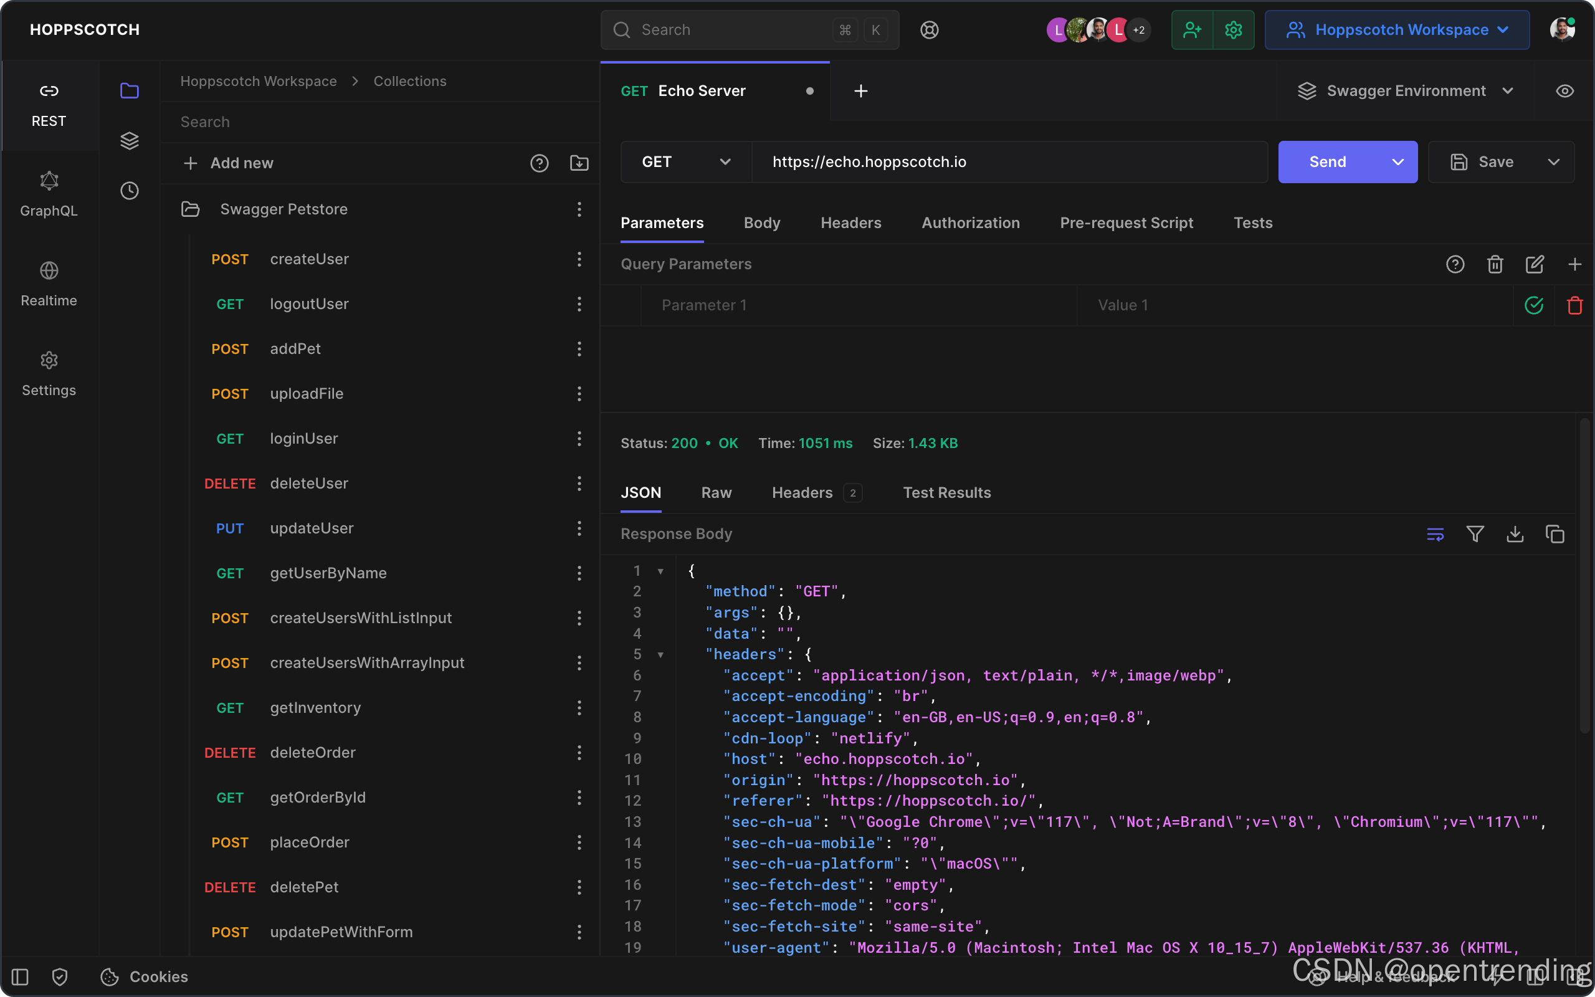Open the Environments layers icon panel

pos(129,140)
